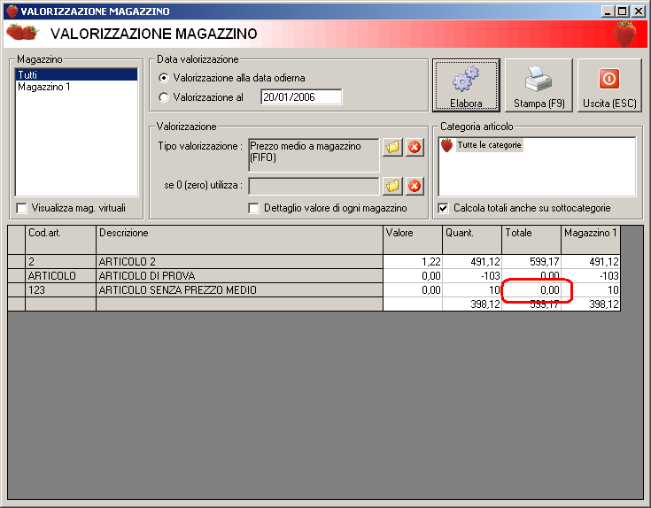Open folder for Tipo valorizzazione

pyautogui.click(x=392, y=147)
